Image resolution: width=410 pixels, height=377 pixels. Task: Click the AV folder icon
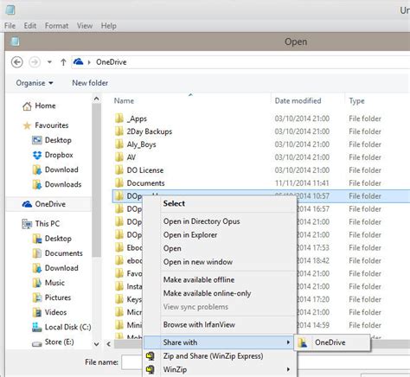[119, 157]
